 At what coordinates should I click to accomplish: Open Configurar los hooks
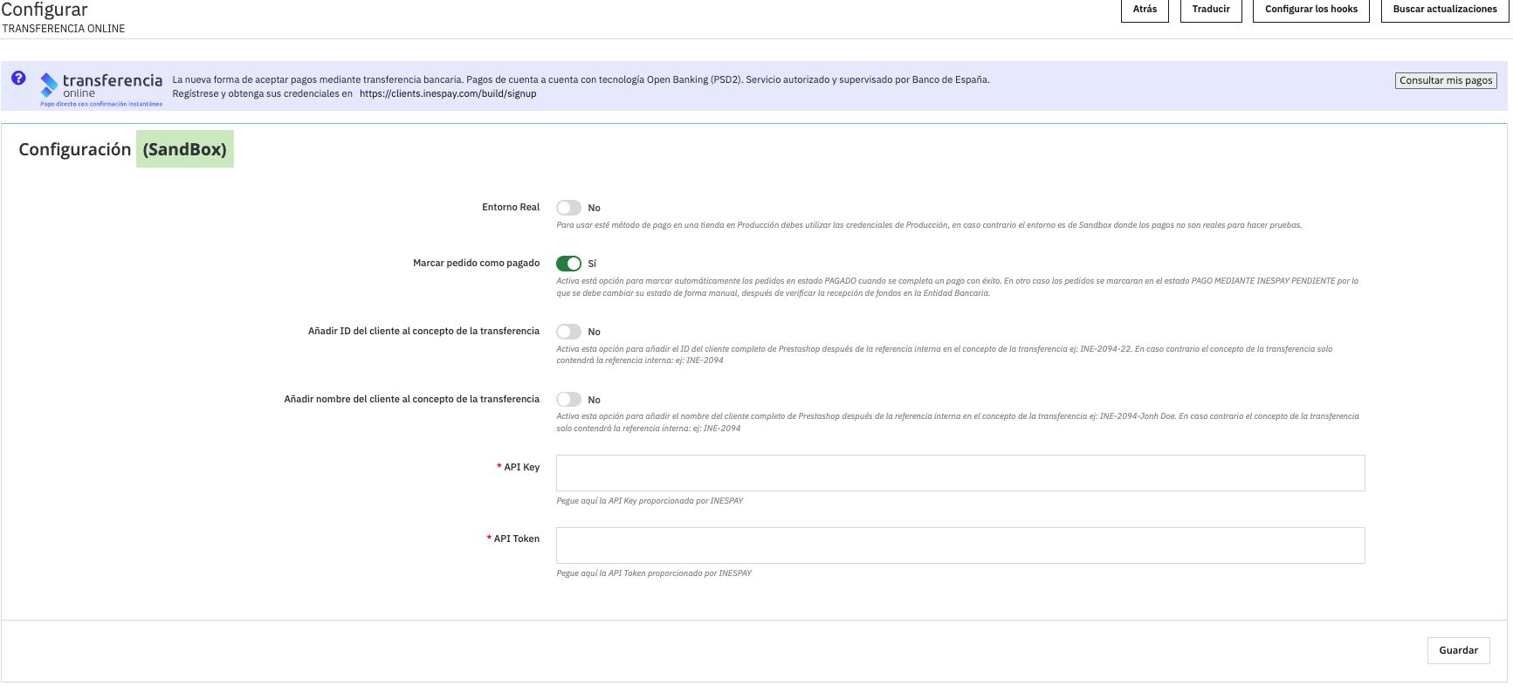click(x=1310, y=10)
